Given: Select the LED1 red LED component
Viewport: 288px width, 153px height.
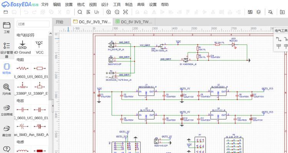Looking at the screenshot, I should coord(234,44).
